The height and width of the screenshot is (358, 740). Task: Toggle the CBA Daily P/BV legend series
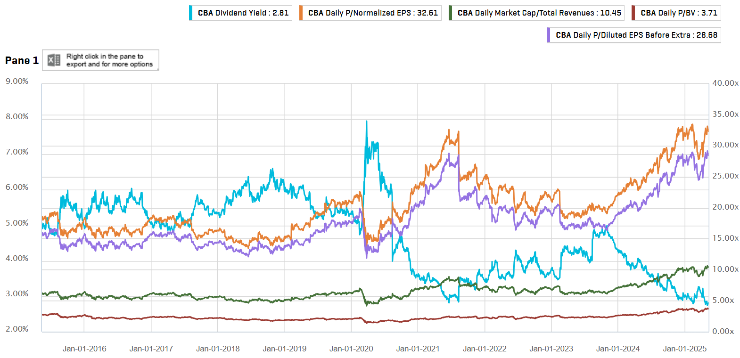pos(679,13)
